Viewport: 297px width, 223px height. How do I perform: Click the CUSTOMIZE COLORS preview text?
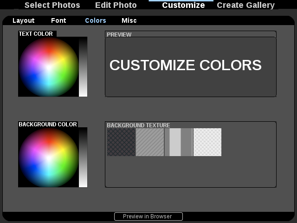pos(186,65)
